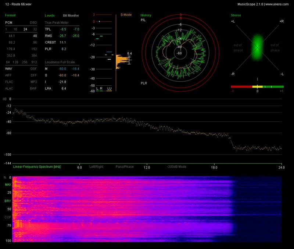Viewport: 294px width, 249px height.
Task: Toggle the -200dB Mode option
Action: click(x=177, y=167)
